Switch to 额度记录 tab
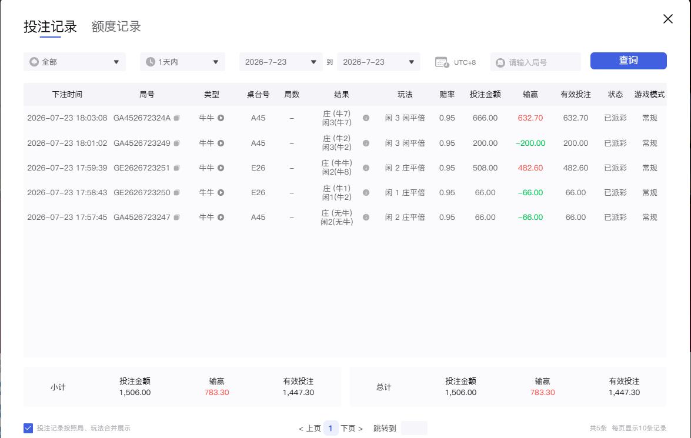The width and height of the screenshot is (691, 438). point(116,26)
